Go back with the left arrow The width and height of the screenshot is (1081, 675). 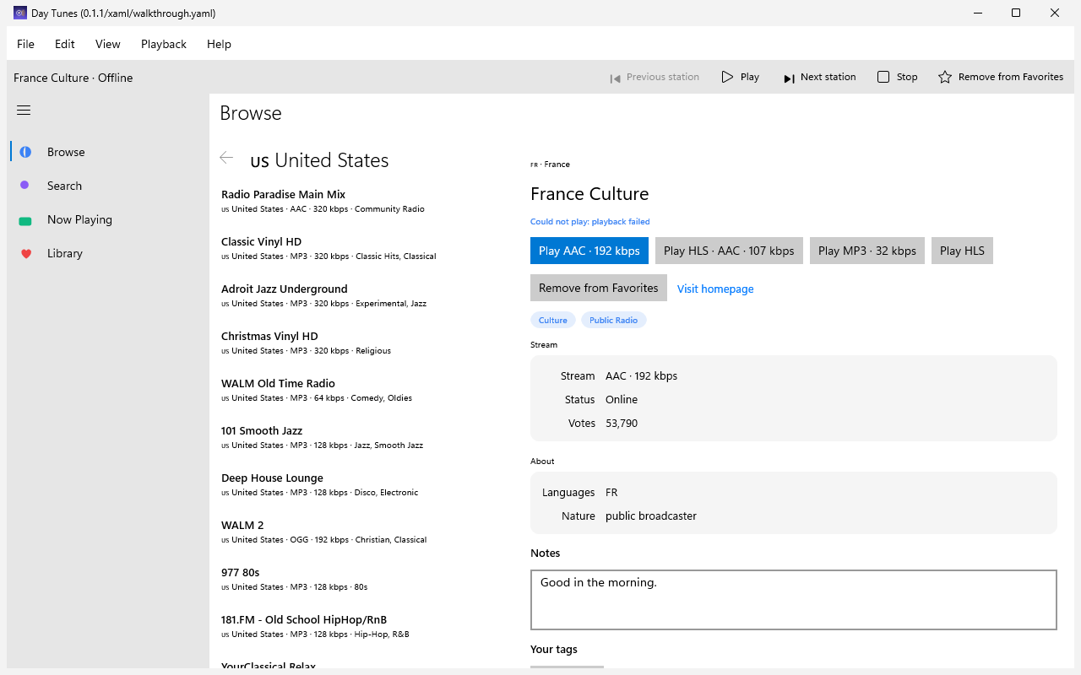point(226,158)
